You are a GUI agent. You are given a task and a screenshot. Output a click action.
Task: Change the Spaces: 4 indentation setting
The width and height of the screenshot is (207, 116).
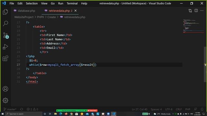click(x=156, y=109)
